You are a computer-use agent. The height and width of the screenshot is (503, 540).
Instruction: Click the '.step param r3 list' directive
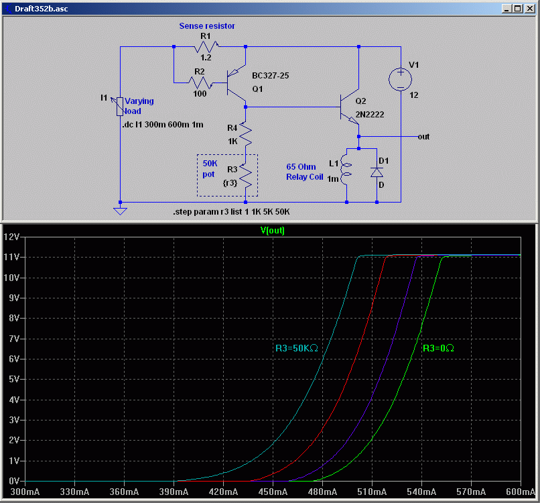coord(231,212)
